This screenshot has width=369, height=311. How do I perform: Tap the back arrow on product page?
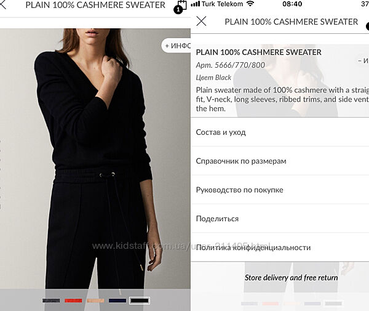click(3, 4)
